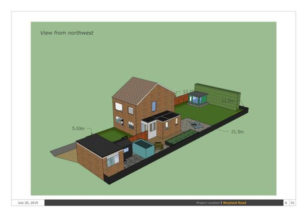The width and height of the screenshot is (307, 217).
Task: Click the main house pitched roof
Action: 135,90
